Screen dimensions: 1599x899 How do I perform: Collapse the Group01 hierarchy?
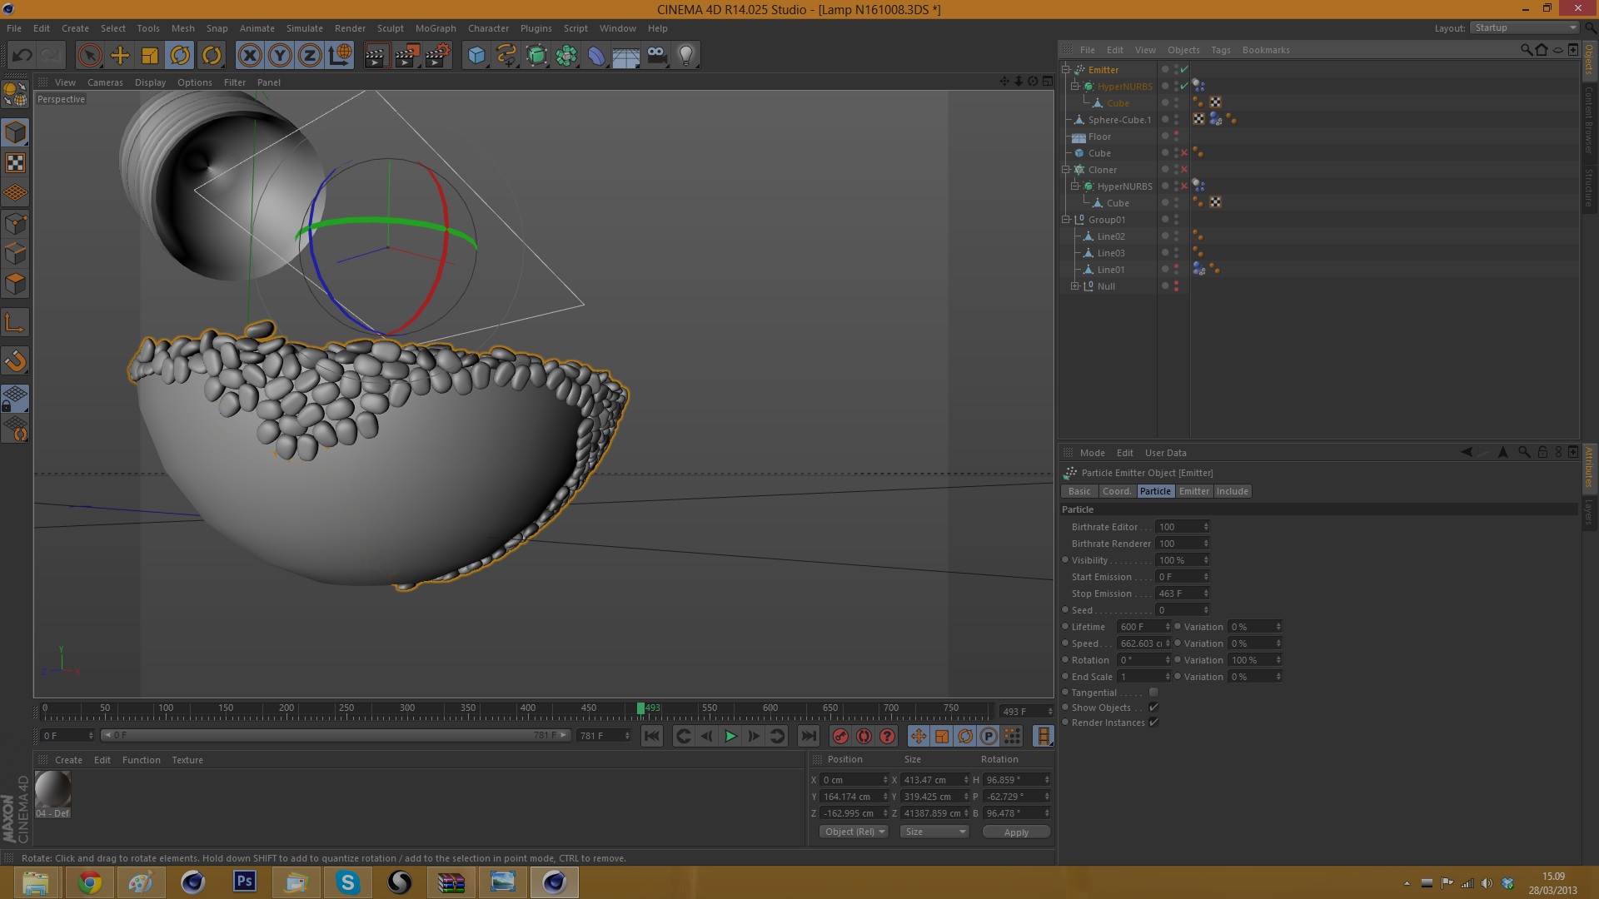tap(1065, 220)
